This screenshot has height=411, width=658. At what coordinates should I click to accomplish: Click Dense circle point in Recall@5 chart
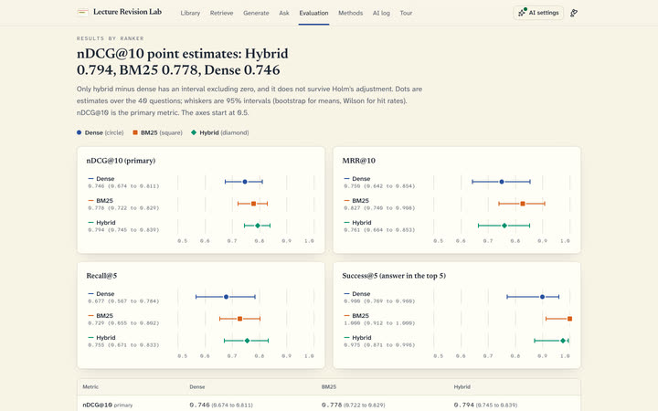pyautogui.click(x=227, y=297)
